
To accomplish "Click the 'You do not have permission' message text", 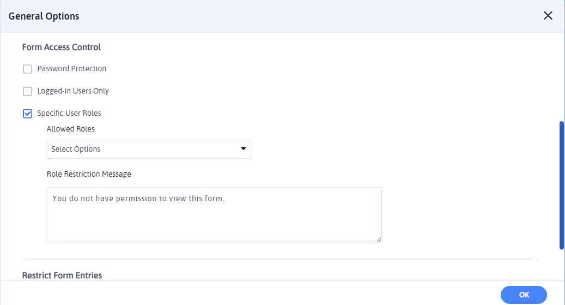I will click(138, 198).
